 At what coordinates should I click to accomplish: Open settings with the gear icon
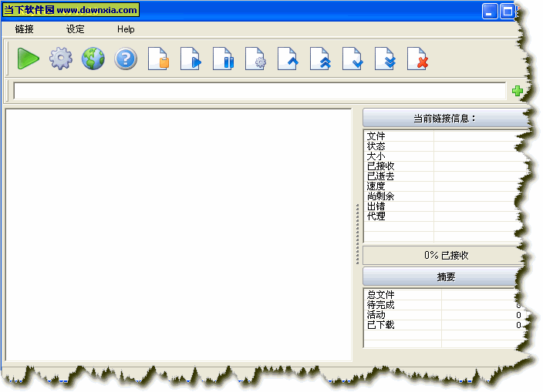(x=61, y=59)
